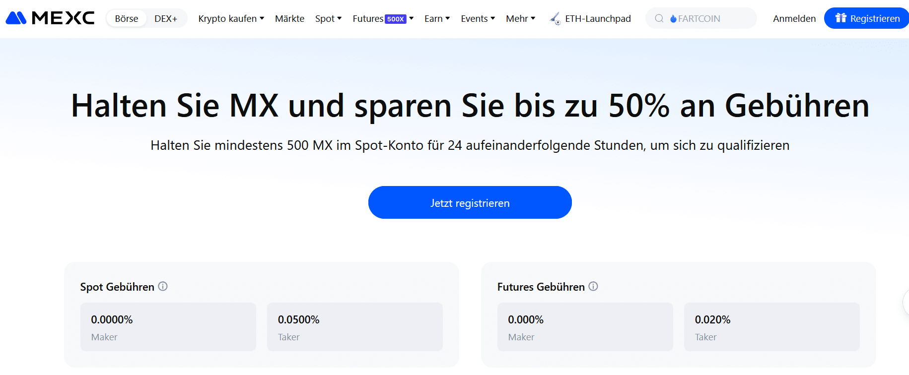
Task: Expand the Spot dropdown menu
Action: pos(329,18)
